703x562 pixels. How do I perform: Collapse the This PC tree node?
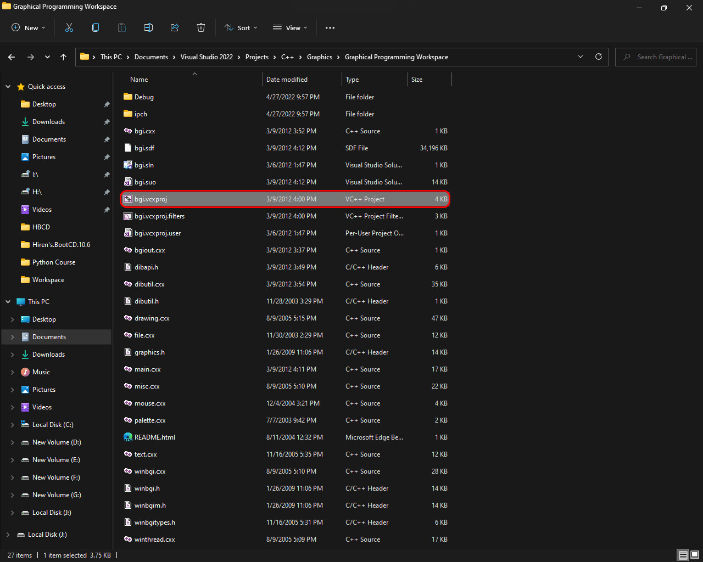(x=8, y=302)
